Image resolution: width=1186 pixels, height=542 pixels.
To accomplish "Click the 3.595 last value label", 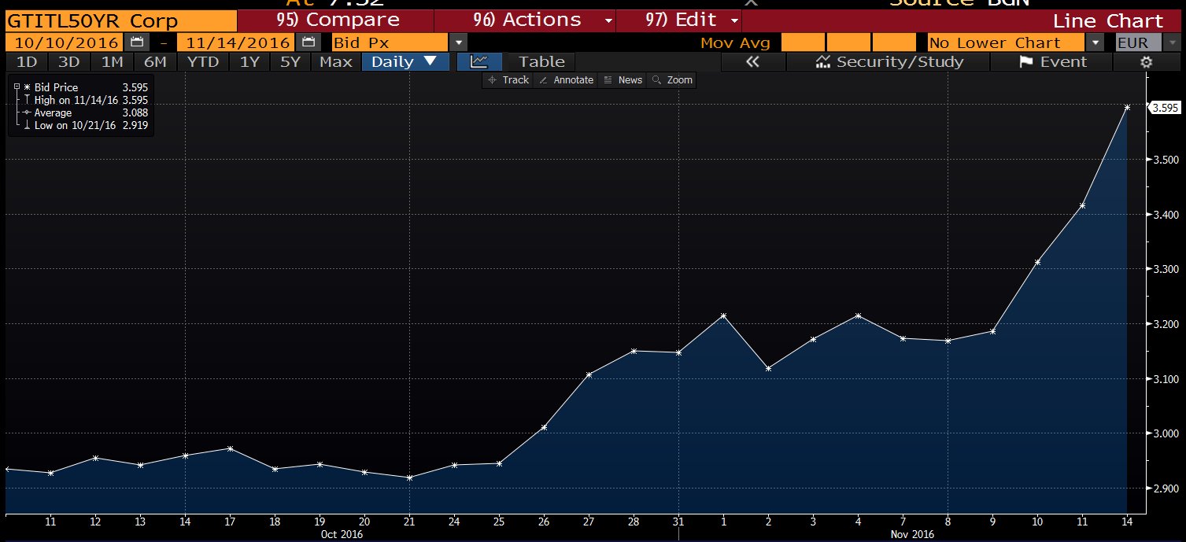I will pos(1165,108).
